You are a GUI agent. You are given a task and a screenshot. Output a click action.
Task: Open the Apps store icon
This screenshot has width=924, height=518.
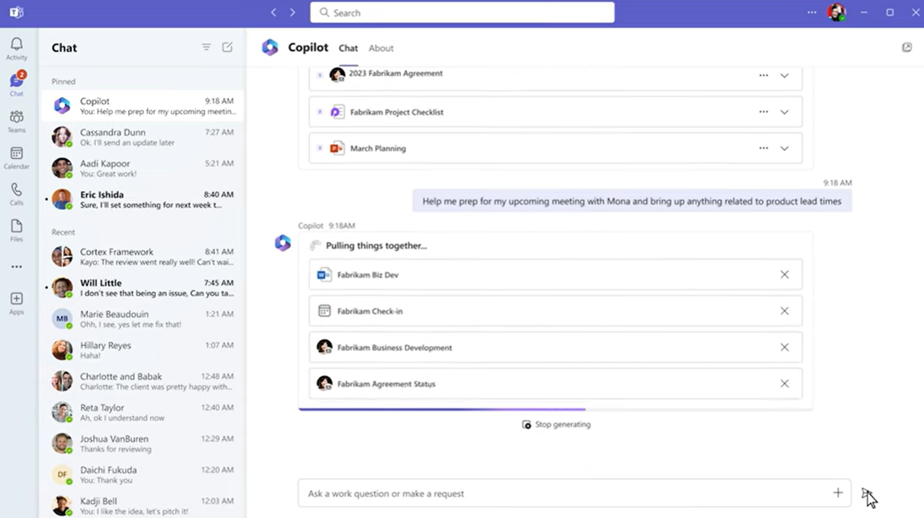point(17,303)
